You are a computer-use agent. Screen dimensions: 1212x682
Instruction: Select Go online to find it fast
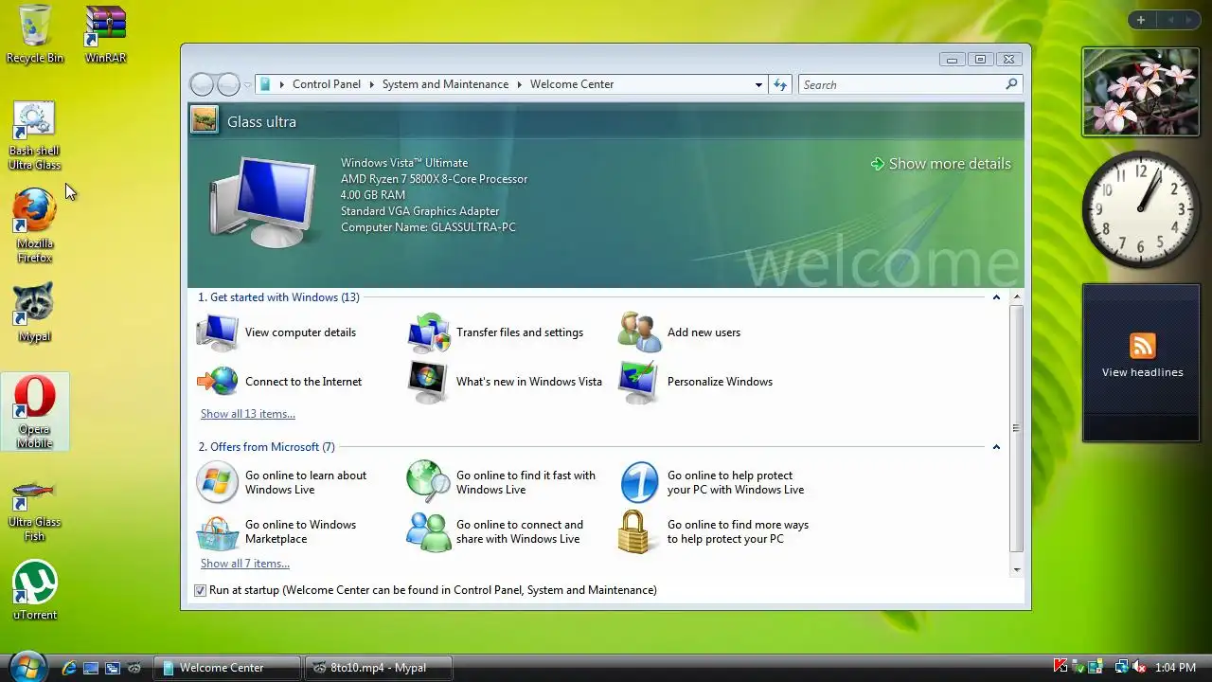502,483
